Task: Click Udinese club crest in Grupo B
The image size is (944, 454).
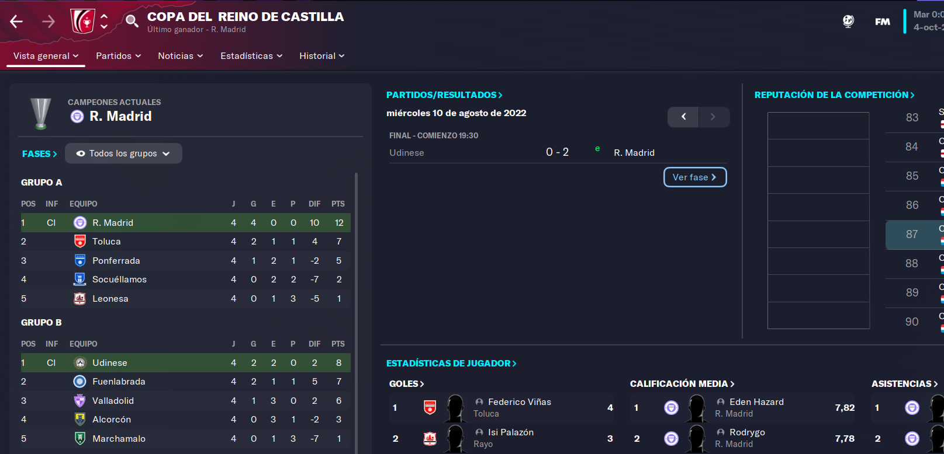Action: coord(80,362)
